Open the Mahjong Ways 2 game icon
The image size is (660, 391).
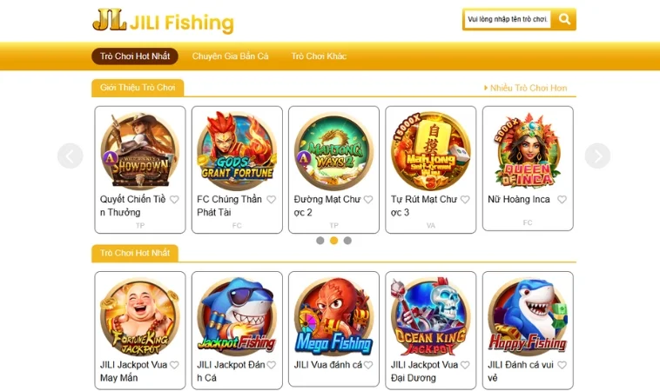coord(333,151)
